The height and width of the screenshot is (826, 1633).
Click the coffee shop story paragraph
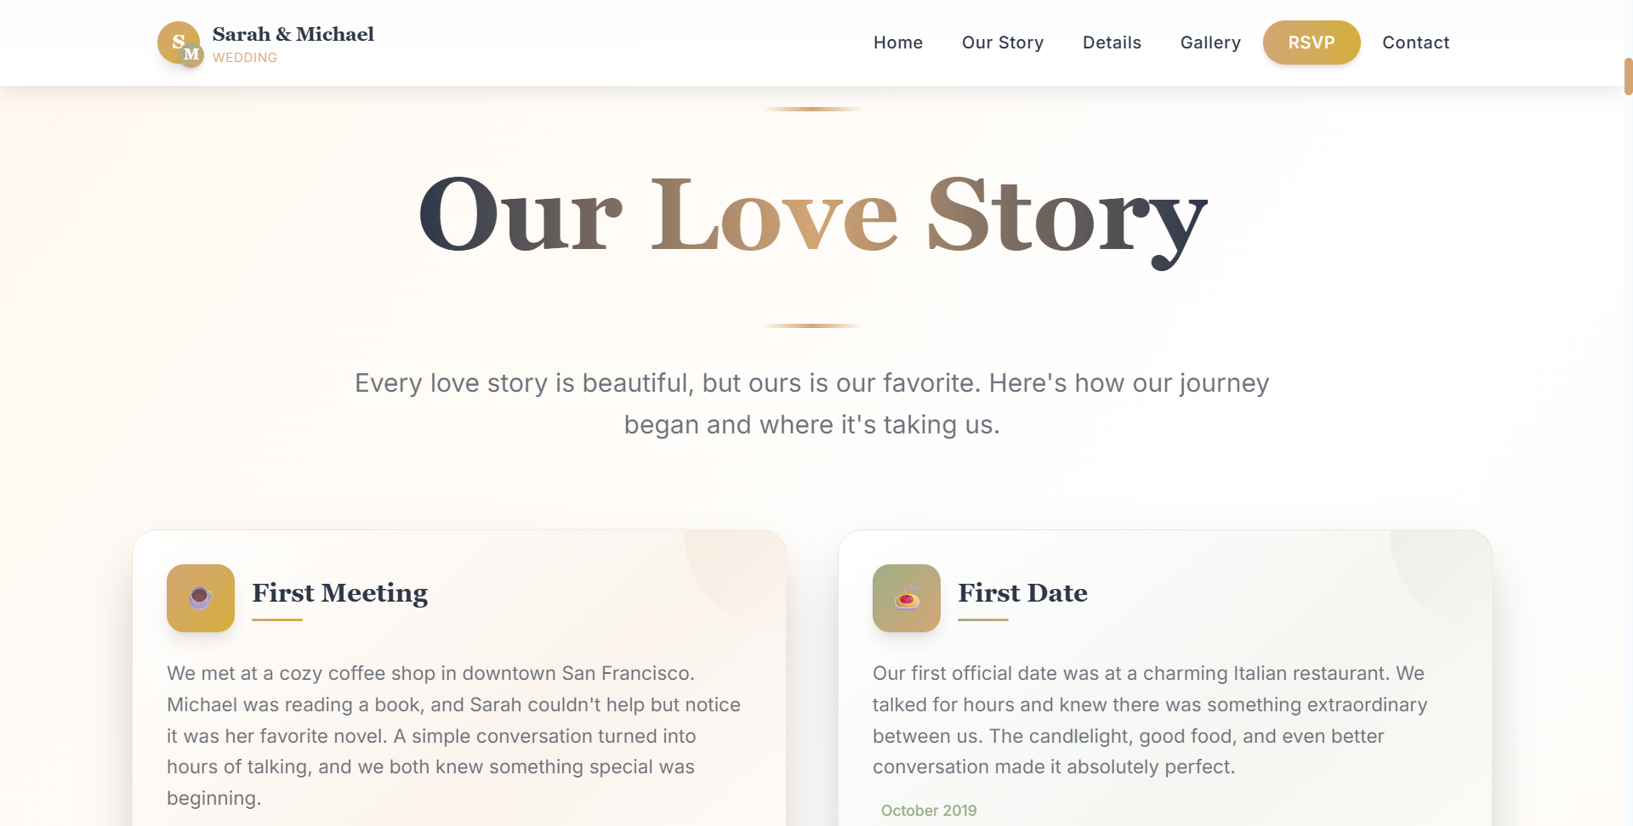454,736
